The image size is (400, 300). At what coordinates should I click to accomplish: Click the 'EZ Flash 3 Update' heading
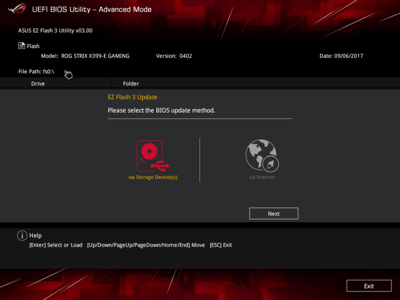coord(132,97)
